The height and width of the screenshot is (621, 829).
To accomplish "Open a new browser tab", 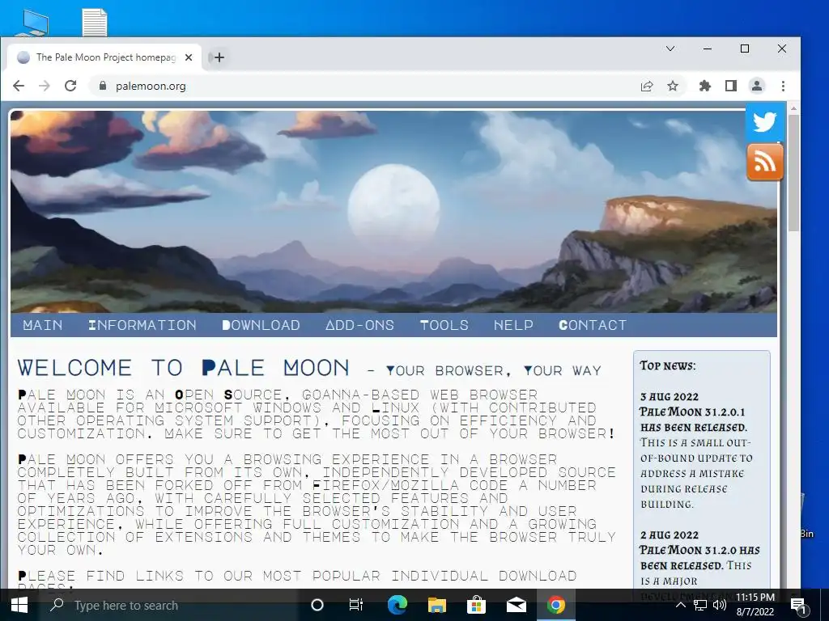I will point(219,57).
